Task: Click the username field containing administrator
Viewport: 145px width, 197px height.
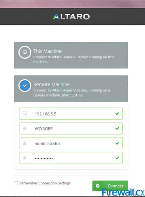Action: 71,143
